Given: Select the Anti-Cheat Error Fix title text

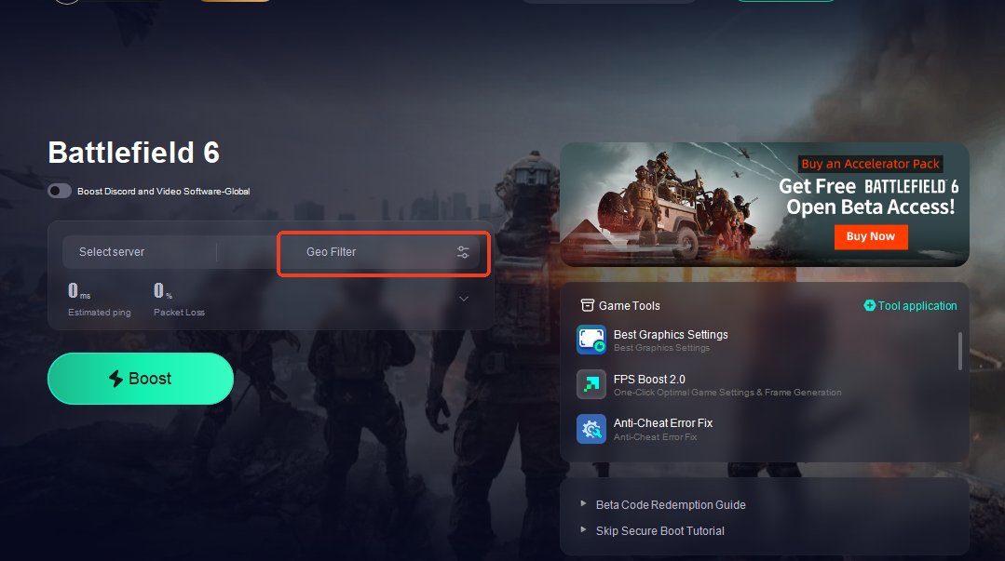Looking at the screenshot, I should (663, 422).
